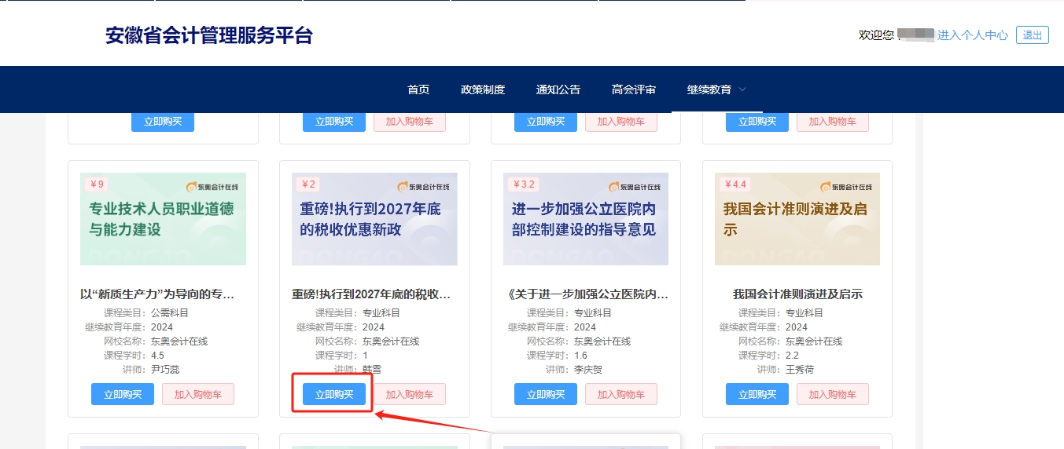This screenshot has width=1064, height=449.
Task: Open the 政策制度 menu item
Action: [483, 89]
